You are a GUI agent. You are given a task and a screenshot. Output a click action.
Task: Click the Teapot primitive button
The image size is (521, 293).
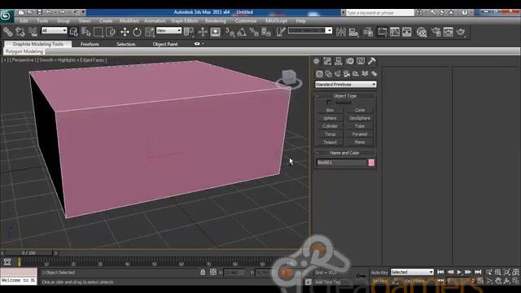coord(330,142)
